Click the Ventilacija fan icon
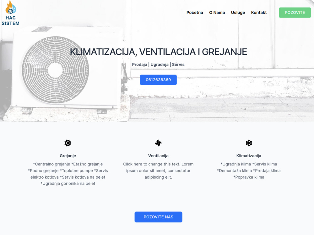The width and height of the screenshot is (314, 235). [x=158, y=143]
